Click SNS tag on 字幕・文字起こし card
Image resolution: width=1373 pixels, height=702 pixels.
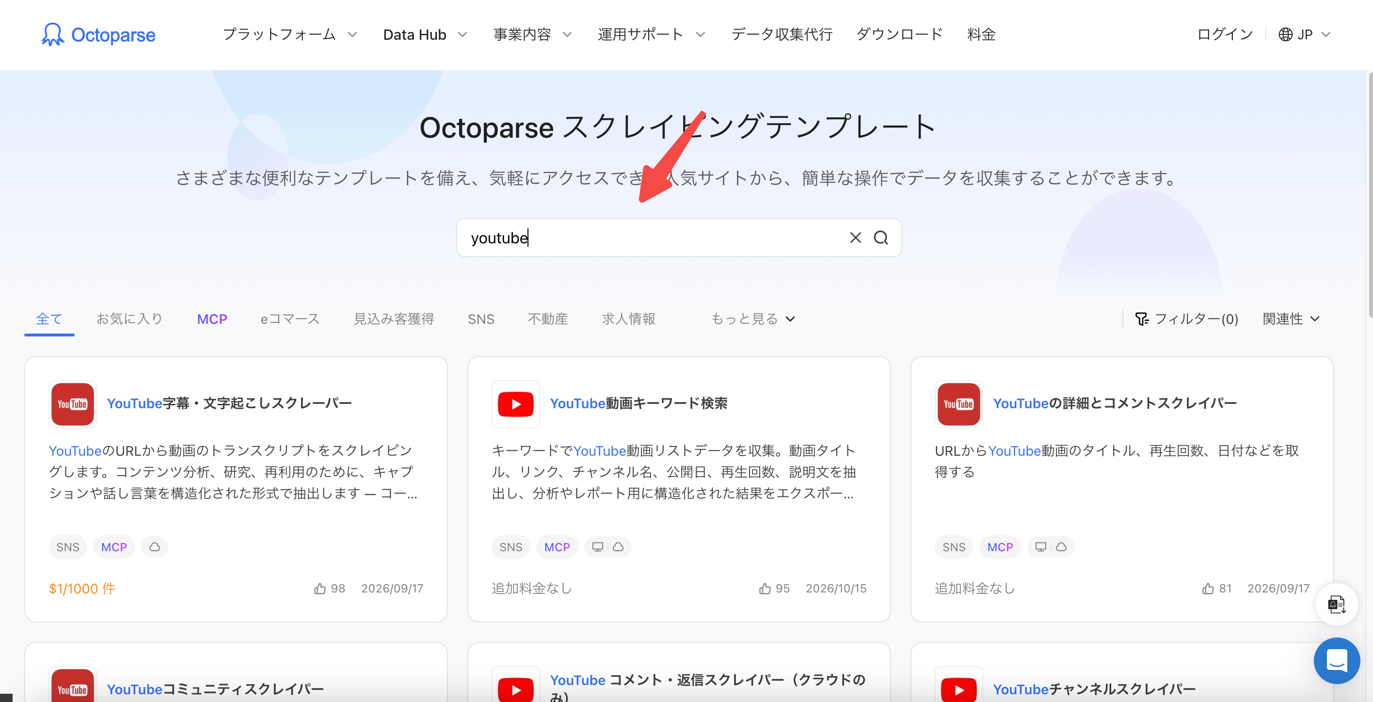(68, 547)
